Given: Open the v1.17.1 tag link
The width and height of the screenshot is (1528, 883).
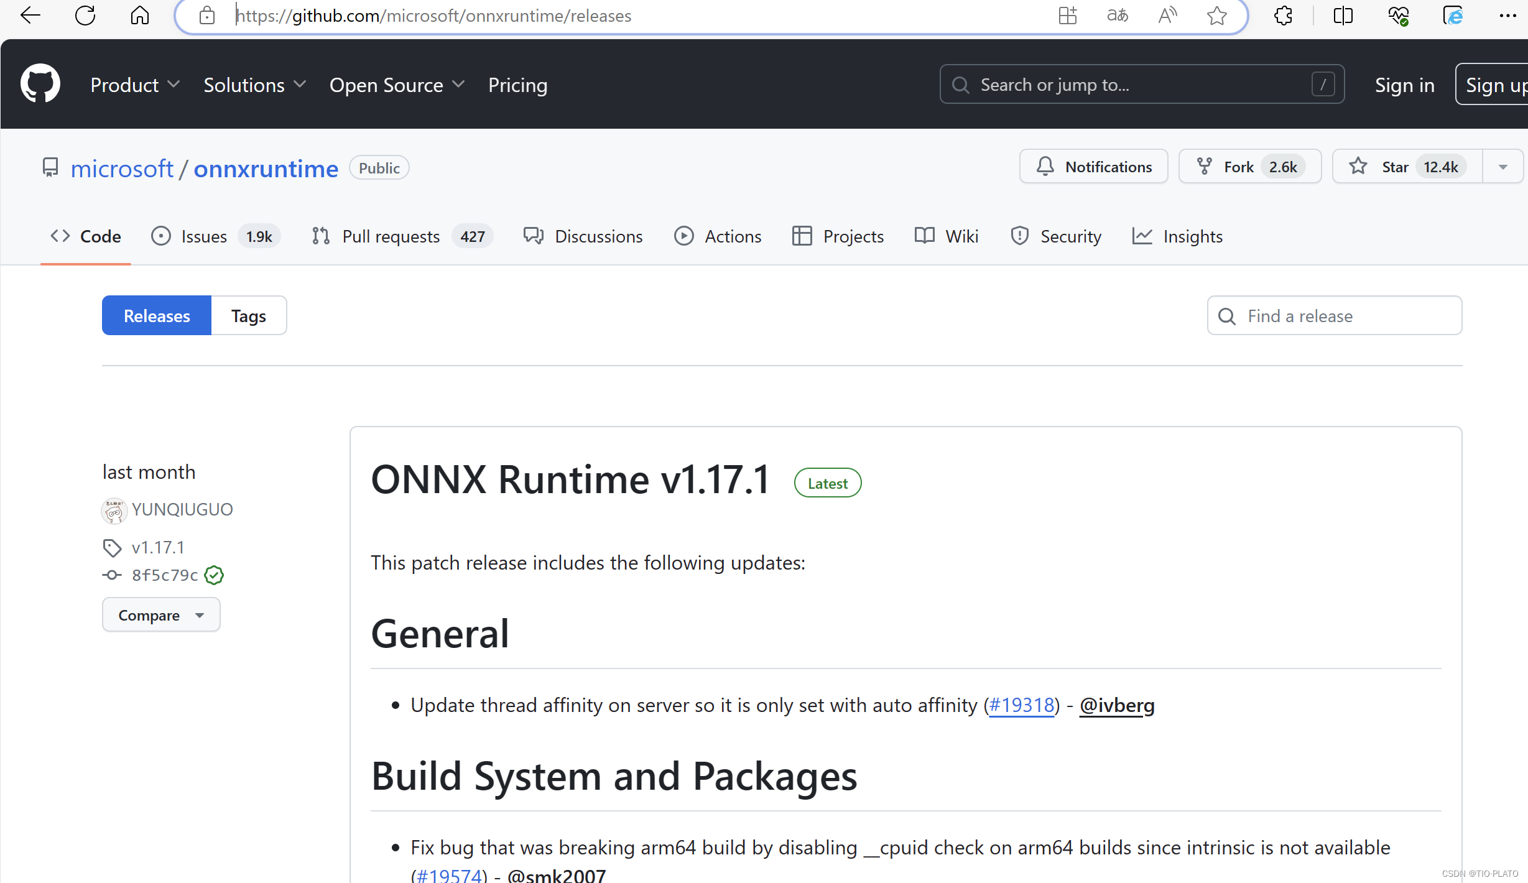Looking at the screenshot, I should (158, 547).
